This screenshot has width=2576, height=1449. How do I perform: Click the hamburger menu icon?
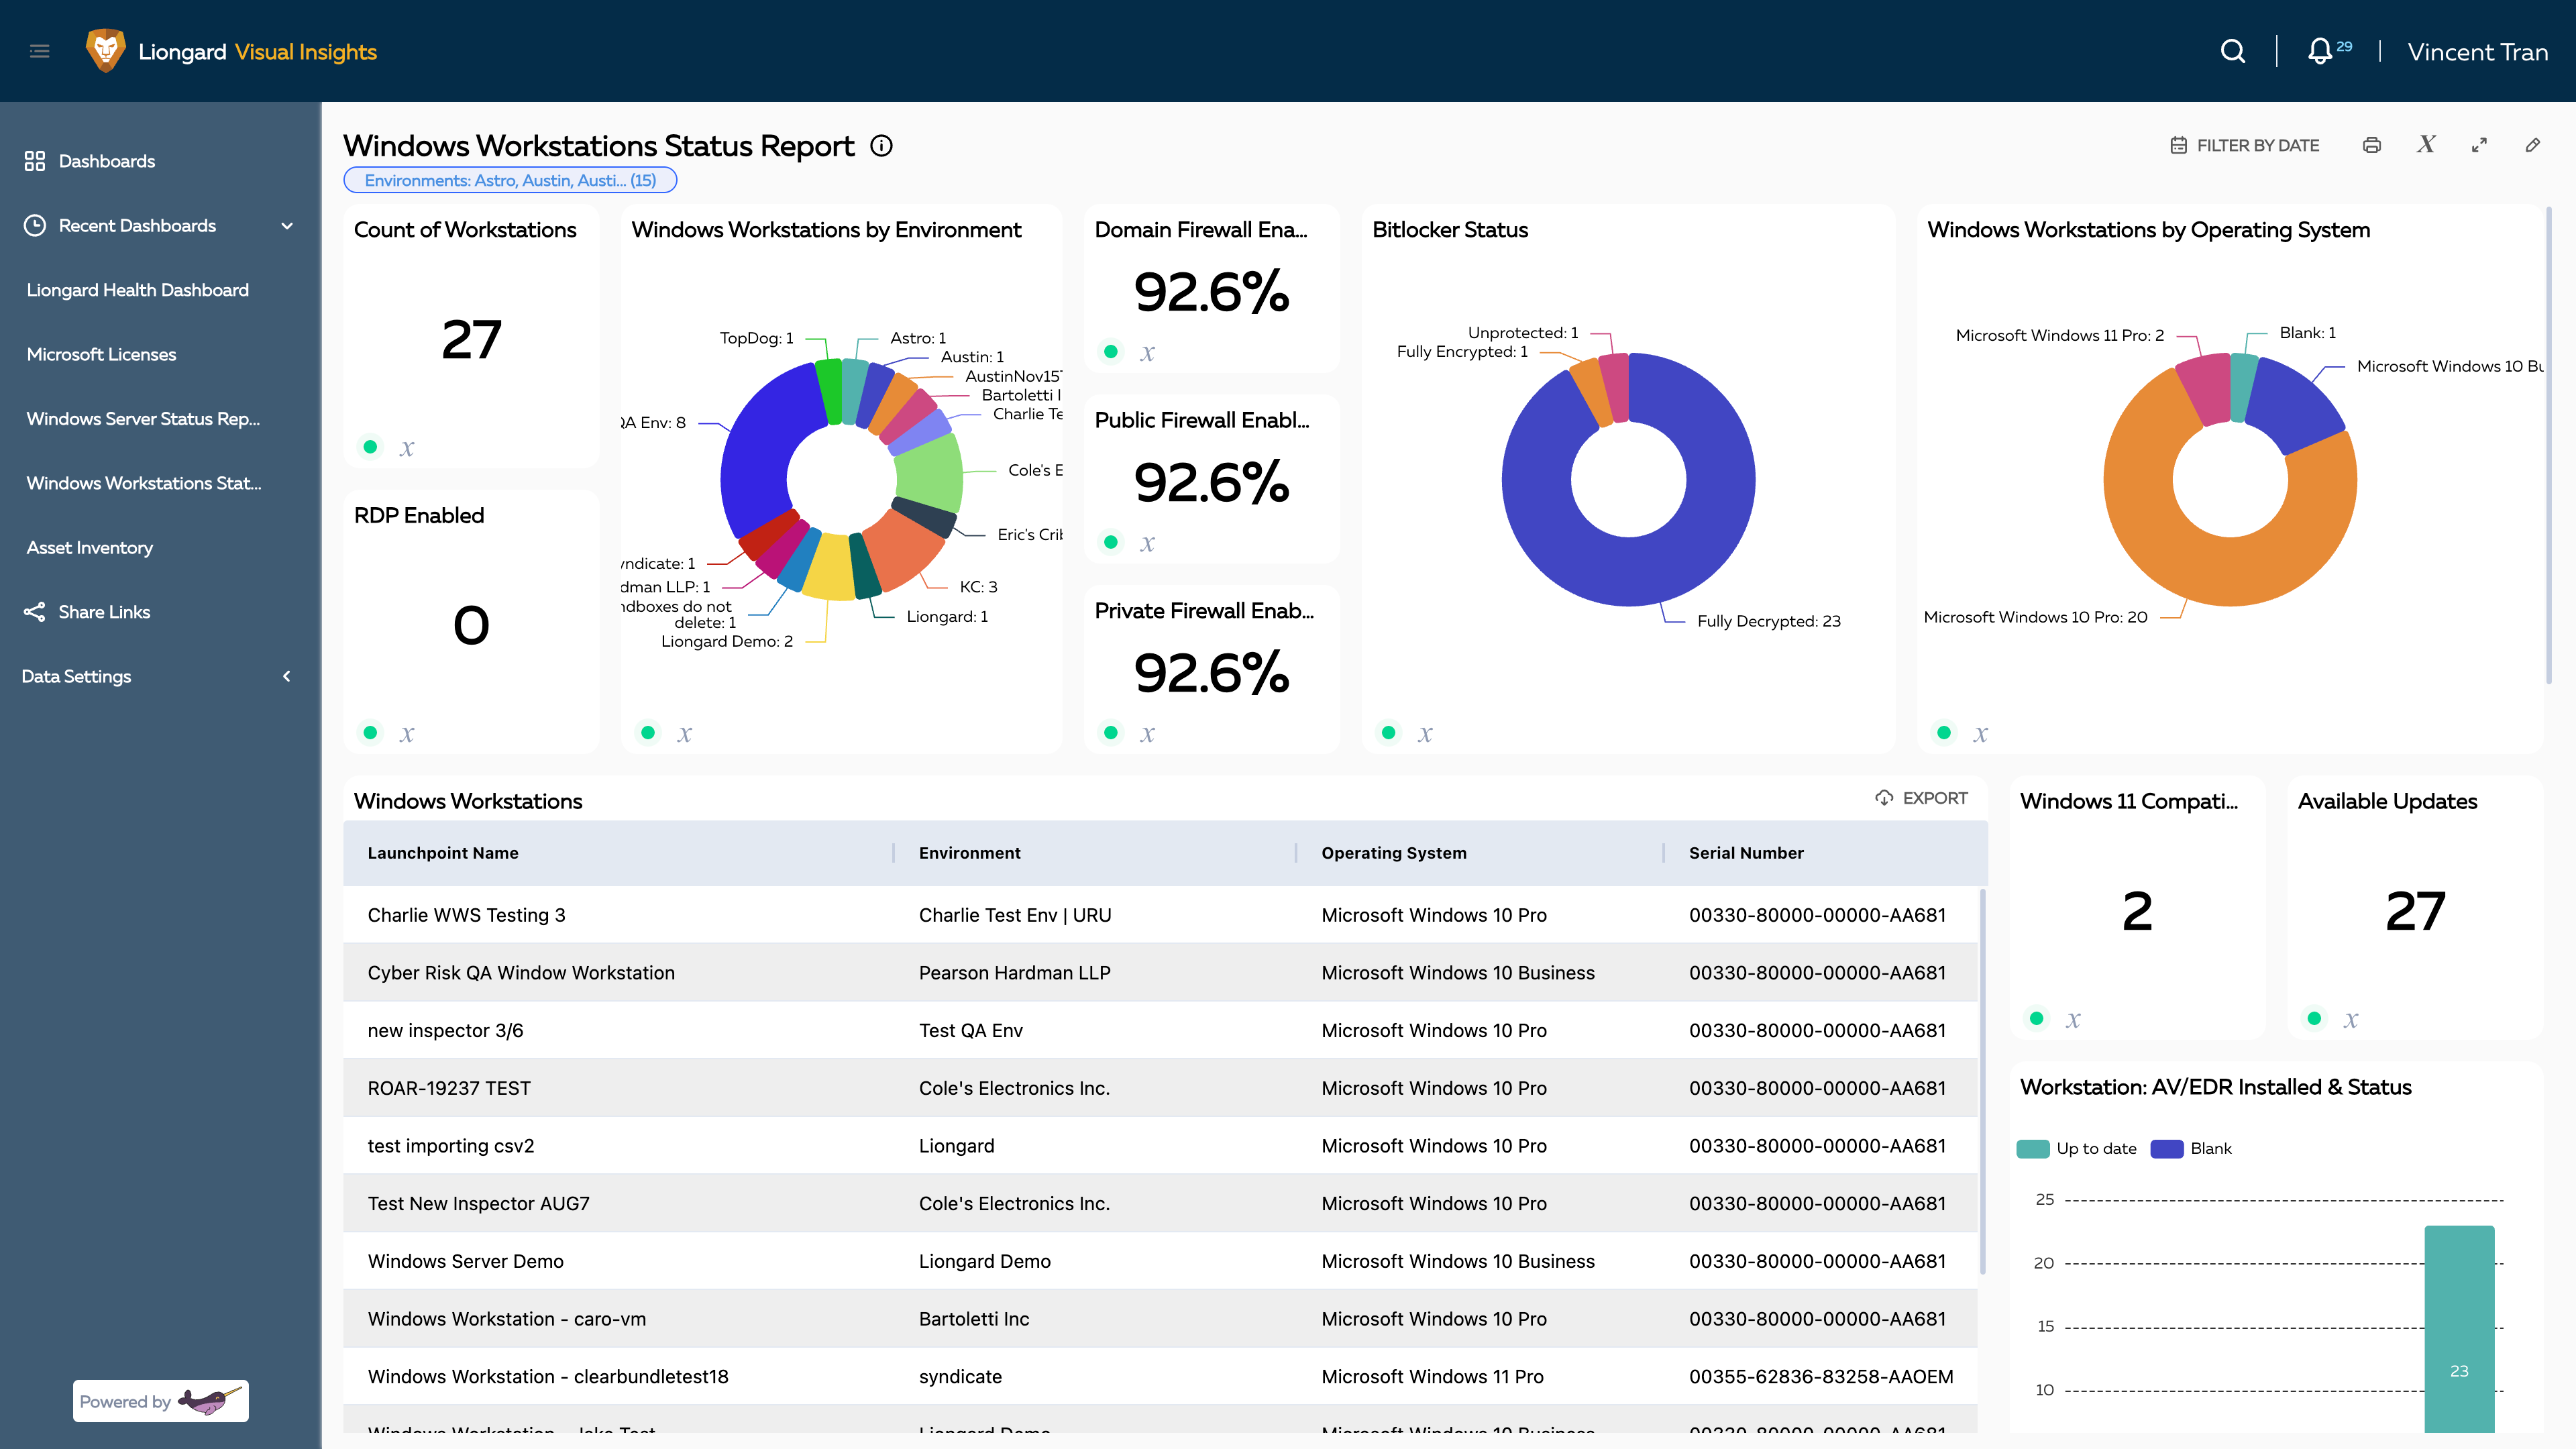40,51
